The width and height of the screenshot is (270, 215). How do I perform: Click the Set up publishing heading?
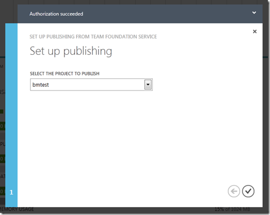point(71,51)
